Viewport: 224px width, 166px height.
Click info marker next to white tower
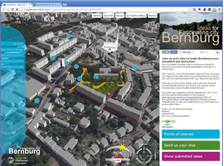tap(67, 63)
